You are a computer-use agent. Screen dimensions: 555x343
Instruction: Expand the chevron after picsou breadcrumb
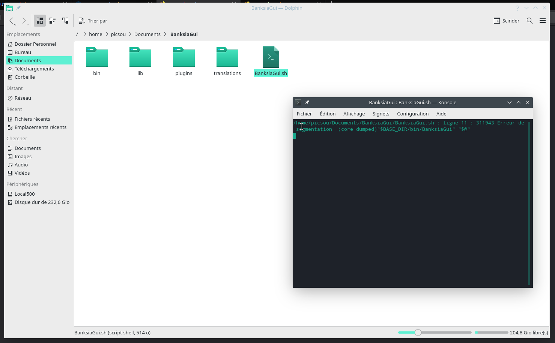130,34
